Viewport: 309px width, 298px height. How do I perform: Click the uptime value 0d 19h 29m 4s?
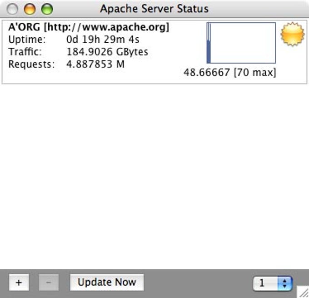point(103,40)
